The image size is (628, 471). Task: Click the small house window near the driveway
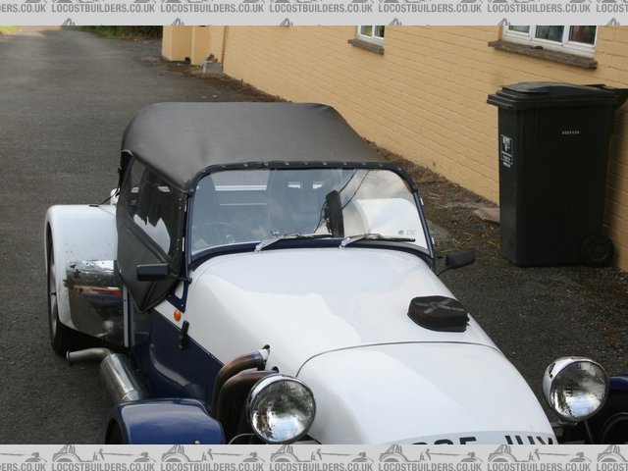[372, 33]
